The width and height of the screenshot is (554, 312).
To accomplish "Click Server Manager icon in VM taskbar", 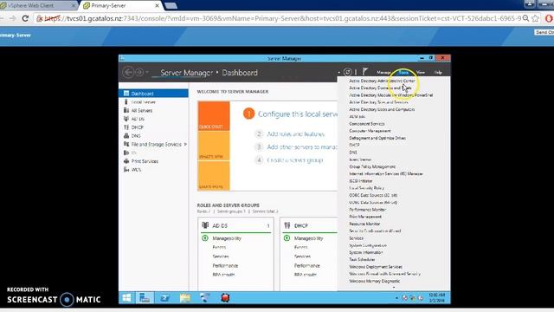I will coord(145,298).
